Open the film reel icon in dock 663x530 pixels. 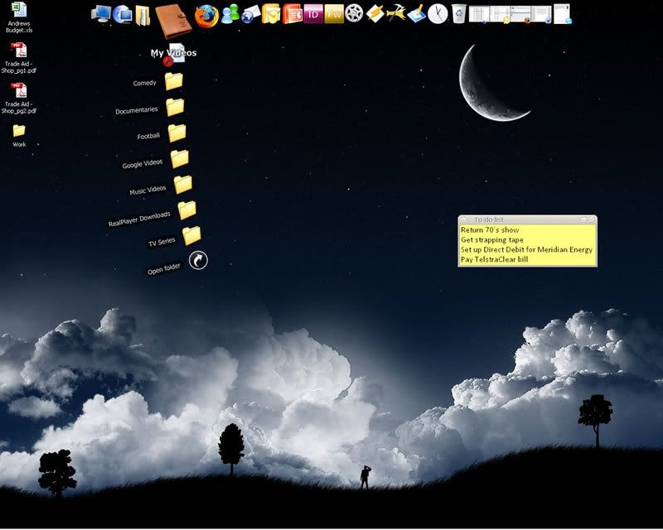(x=354, y=13)
